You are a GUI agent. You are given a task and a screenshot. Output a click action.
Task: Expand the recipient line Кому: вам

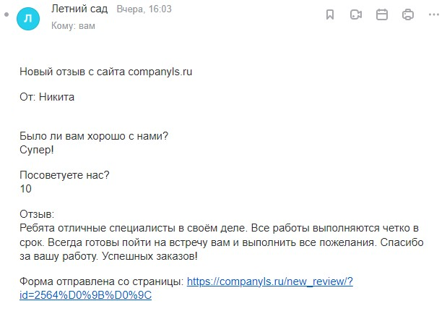tap(73, 26)
